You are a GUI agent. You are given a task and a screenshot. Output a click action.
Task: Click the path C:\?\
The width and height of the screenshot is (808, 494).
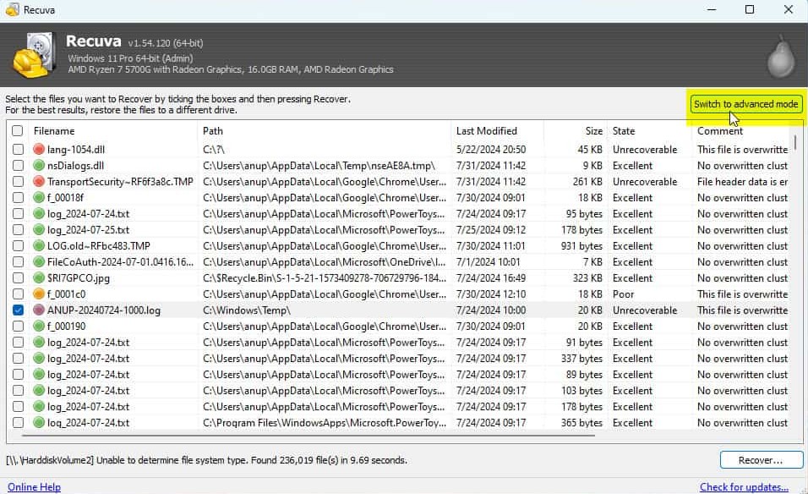[x=213, y=150]
